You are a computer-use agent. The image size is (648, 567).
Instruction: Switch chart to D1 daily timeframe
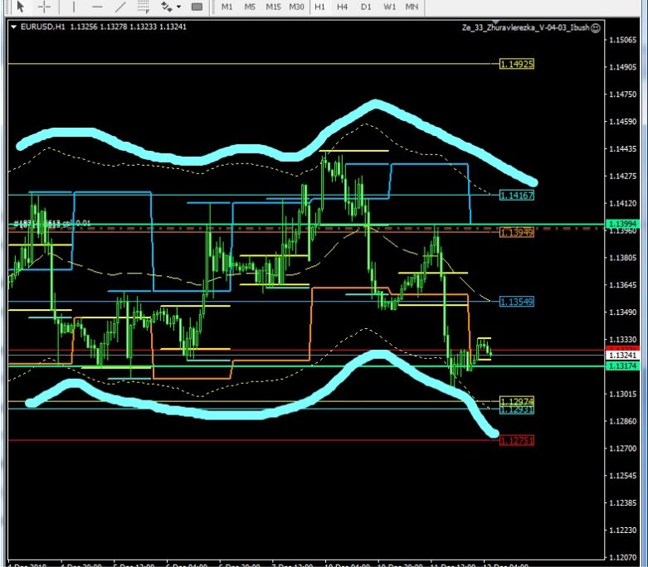tap(366, 7)
